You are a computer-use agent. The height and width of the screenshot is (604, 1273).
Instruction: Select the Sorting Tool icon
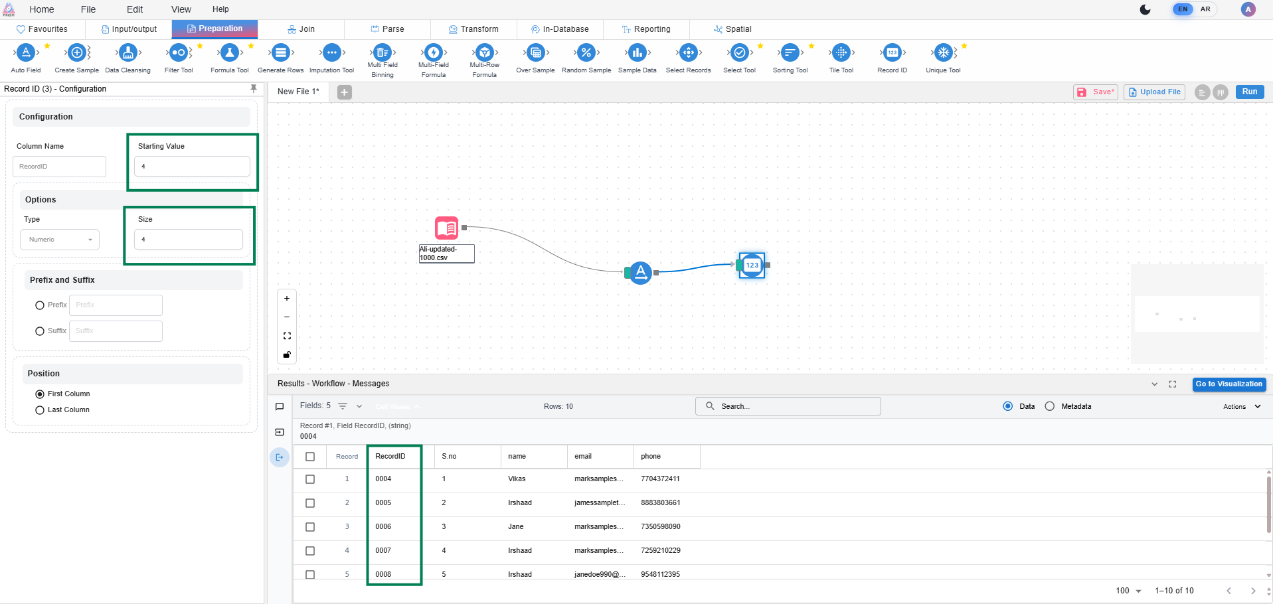(790, 53)
